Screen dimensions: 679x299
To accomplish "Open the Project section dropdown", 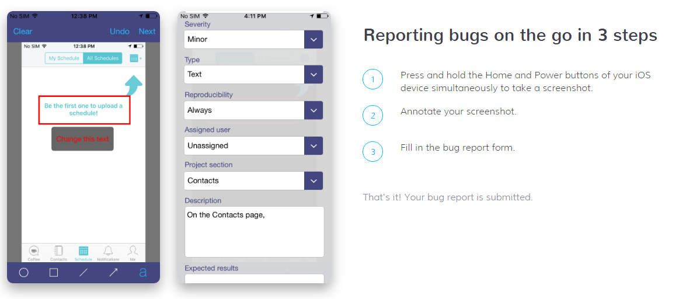I will 314,181.
